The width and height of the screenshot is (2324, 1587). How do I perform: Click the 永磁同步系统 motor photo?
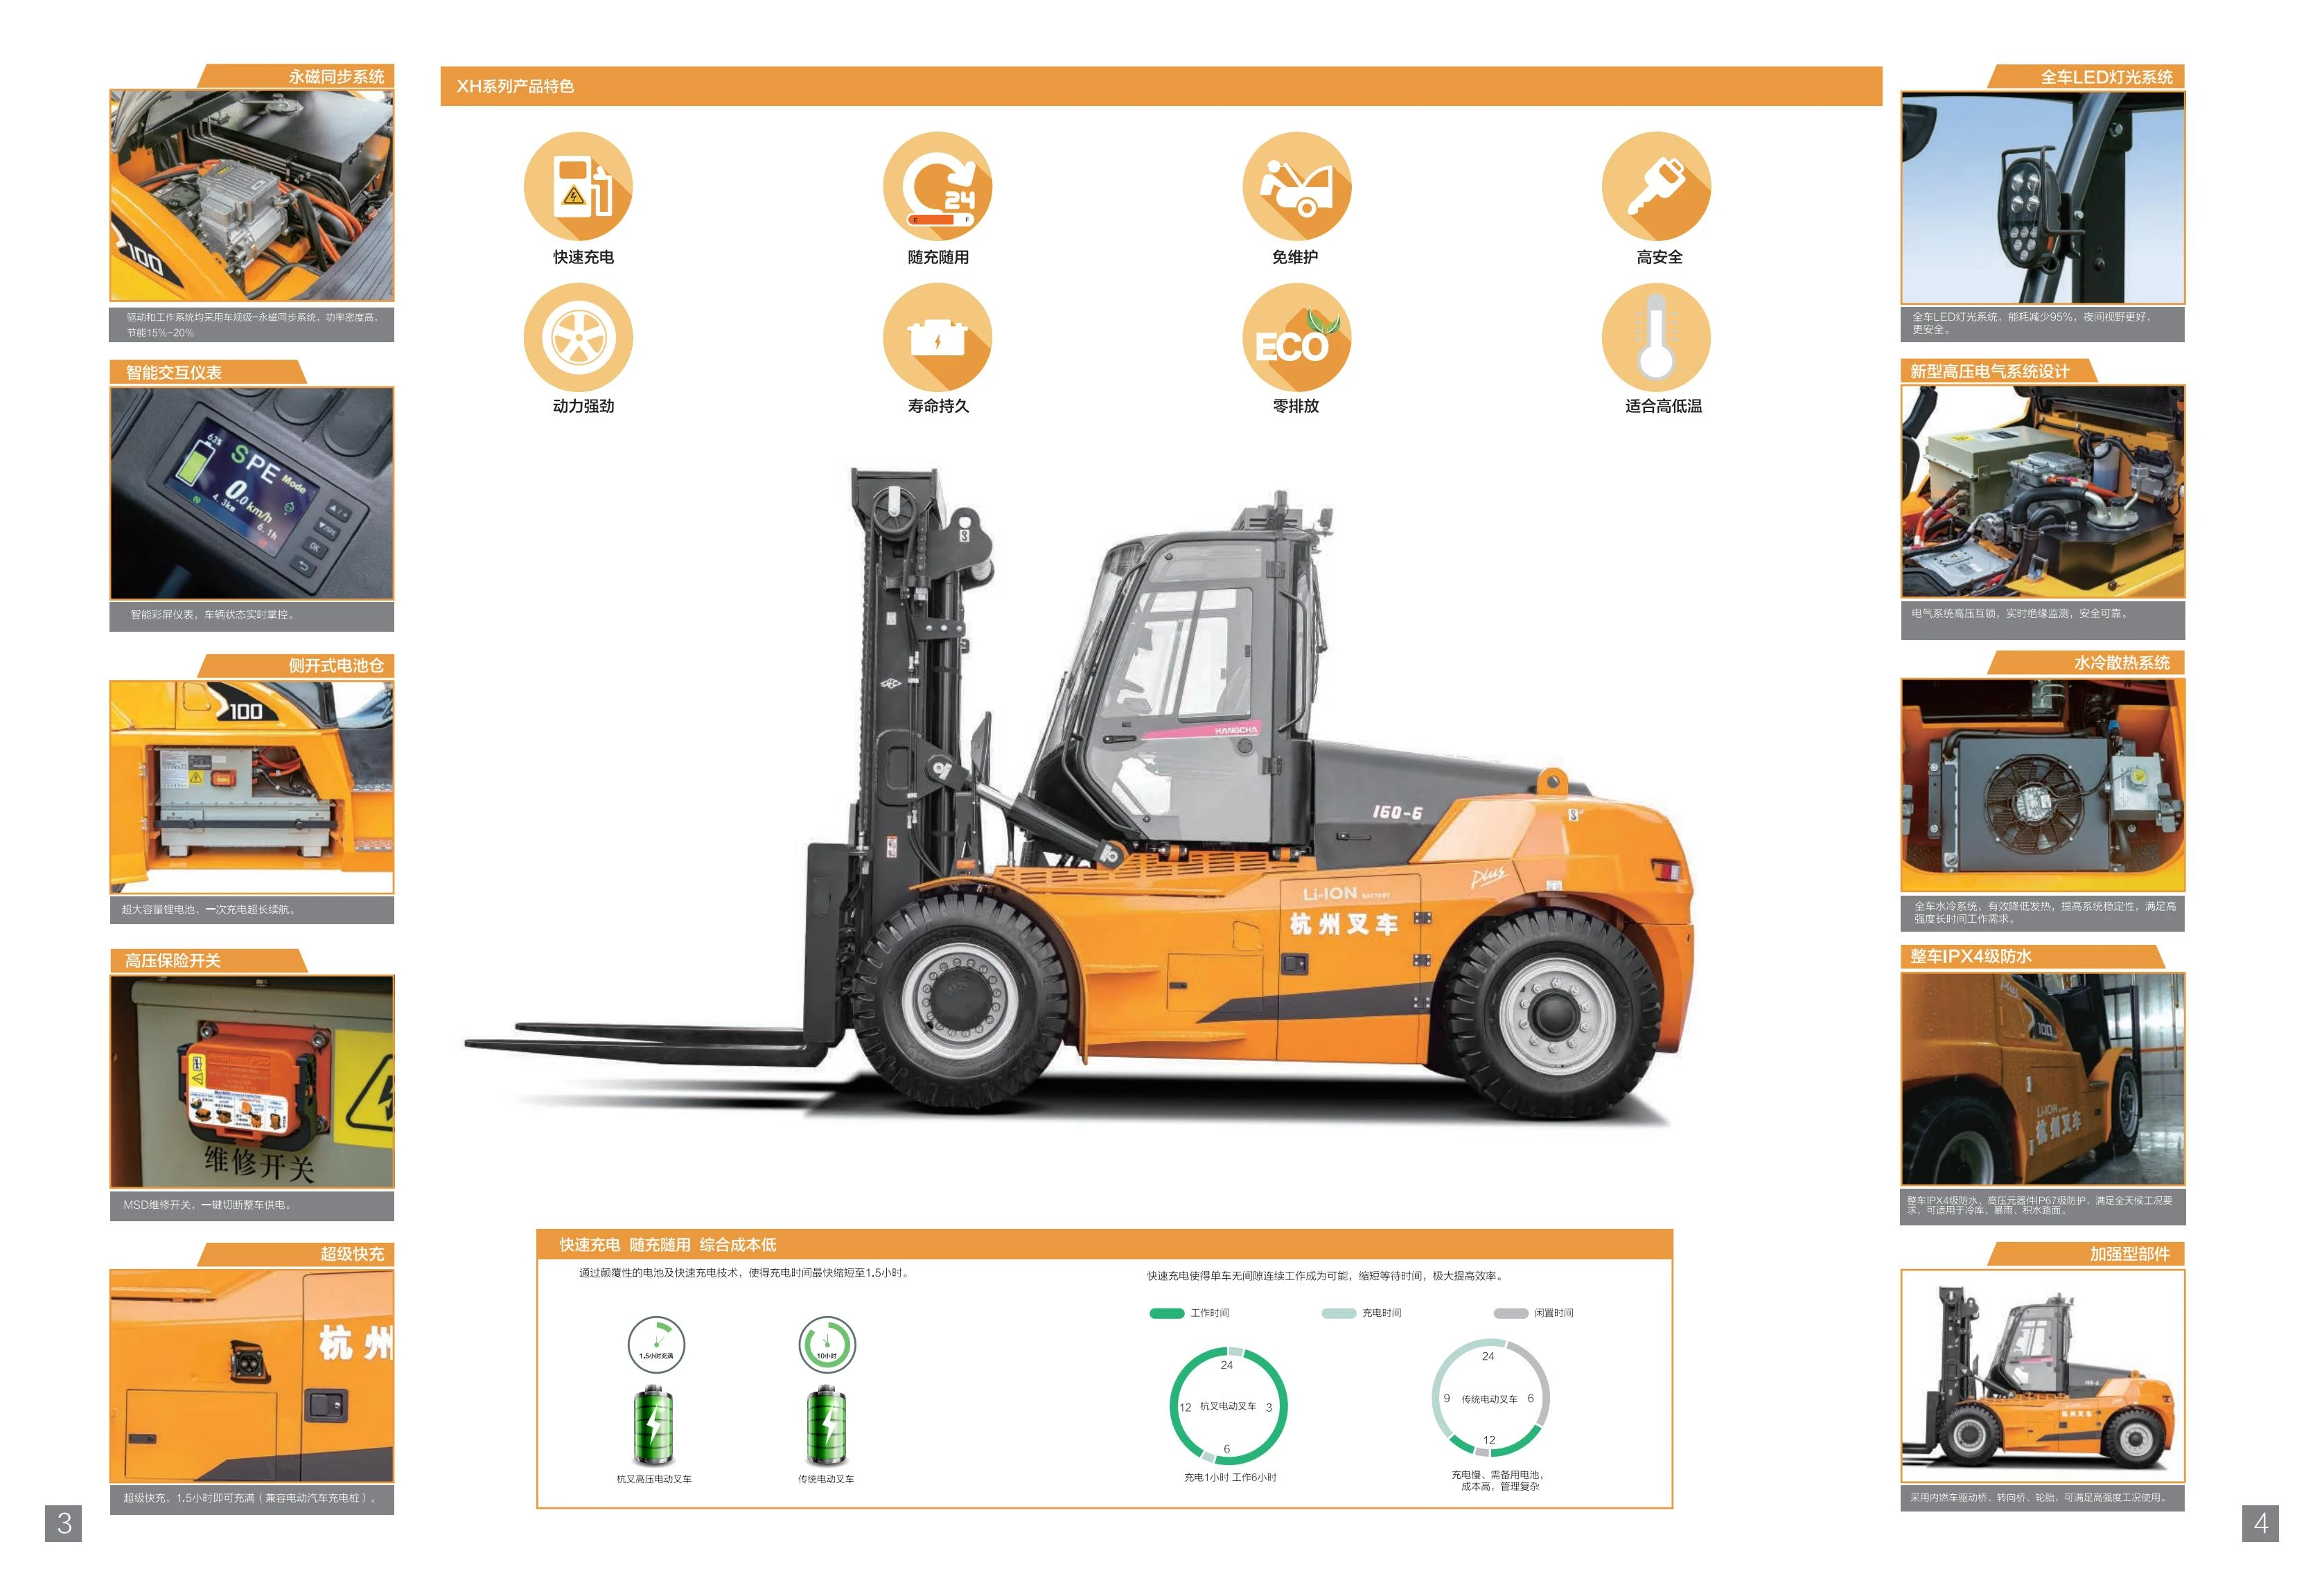pyautogui.click(x=251, y=196)
